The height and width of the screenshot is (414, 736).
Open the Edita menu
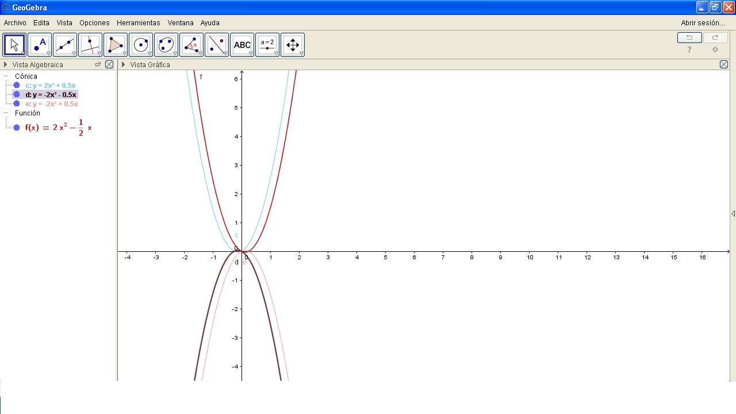pyautogui.click(x=41, y=23)
